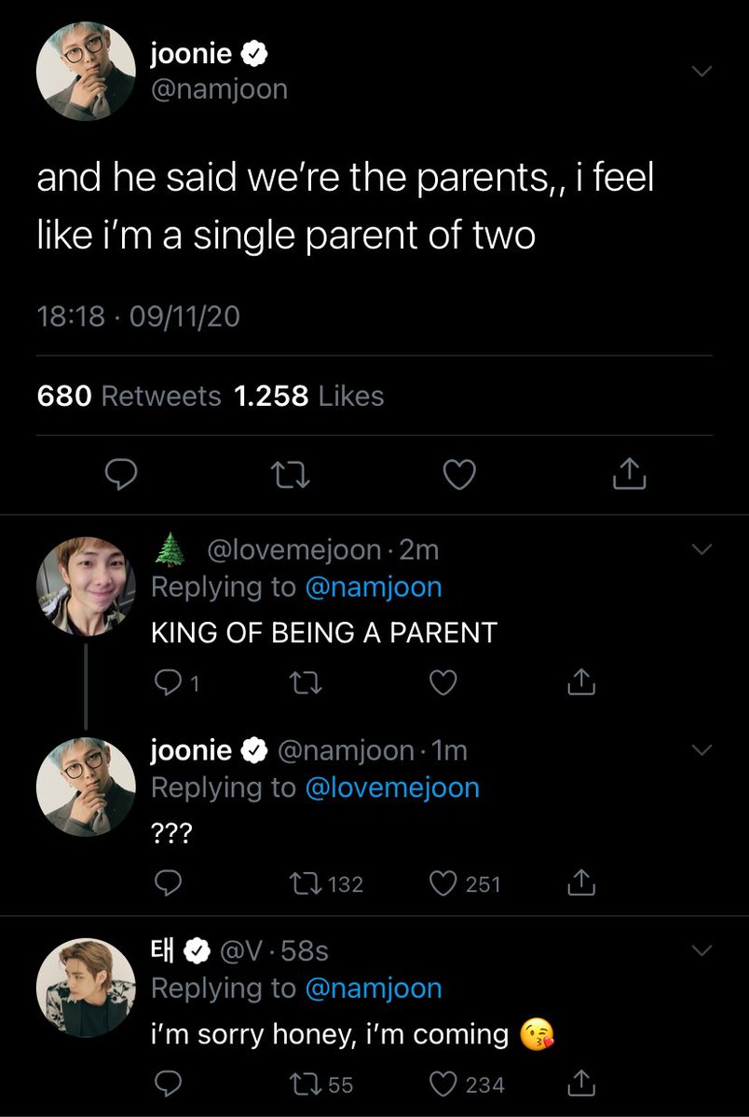Open options chevron on the main tweet
The image size is (749, 1117).
tap(701, 72)
